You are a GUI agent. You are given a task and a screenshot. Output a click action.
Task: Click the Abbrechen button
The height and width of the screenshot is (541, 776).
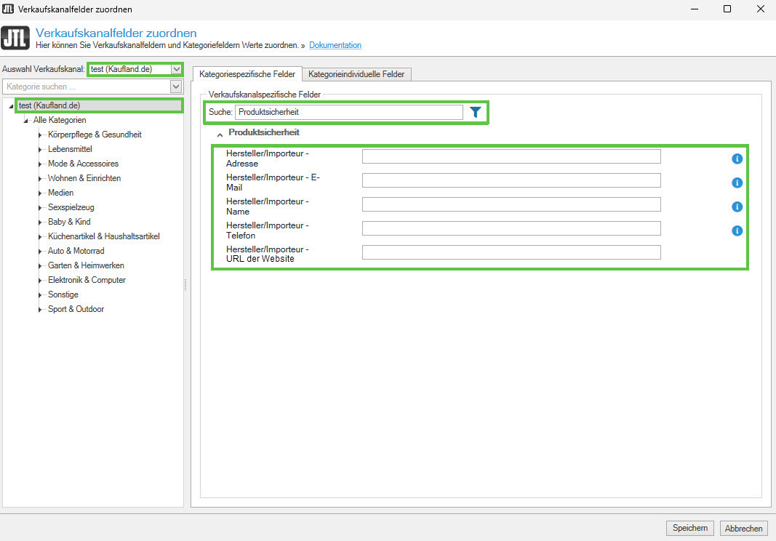743,529
